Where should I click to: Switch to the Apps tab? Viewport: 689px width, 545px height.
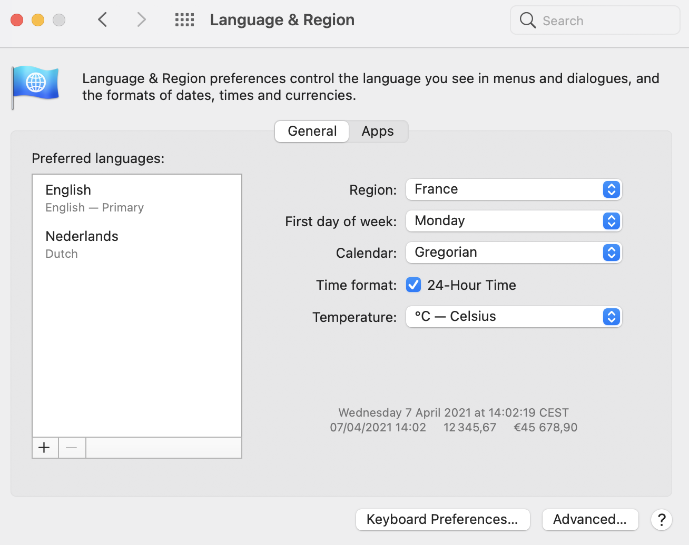pos(378,132)
